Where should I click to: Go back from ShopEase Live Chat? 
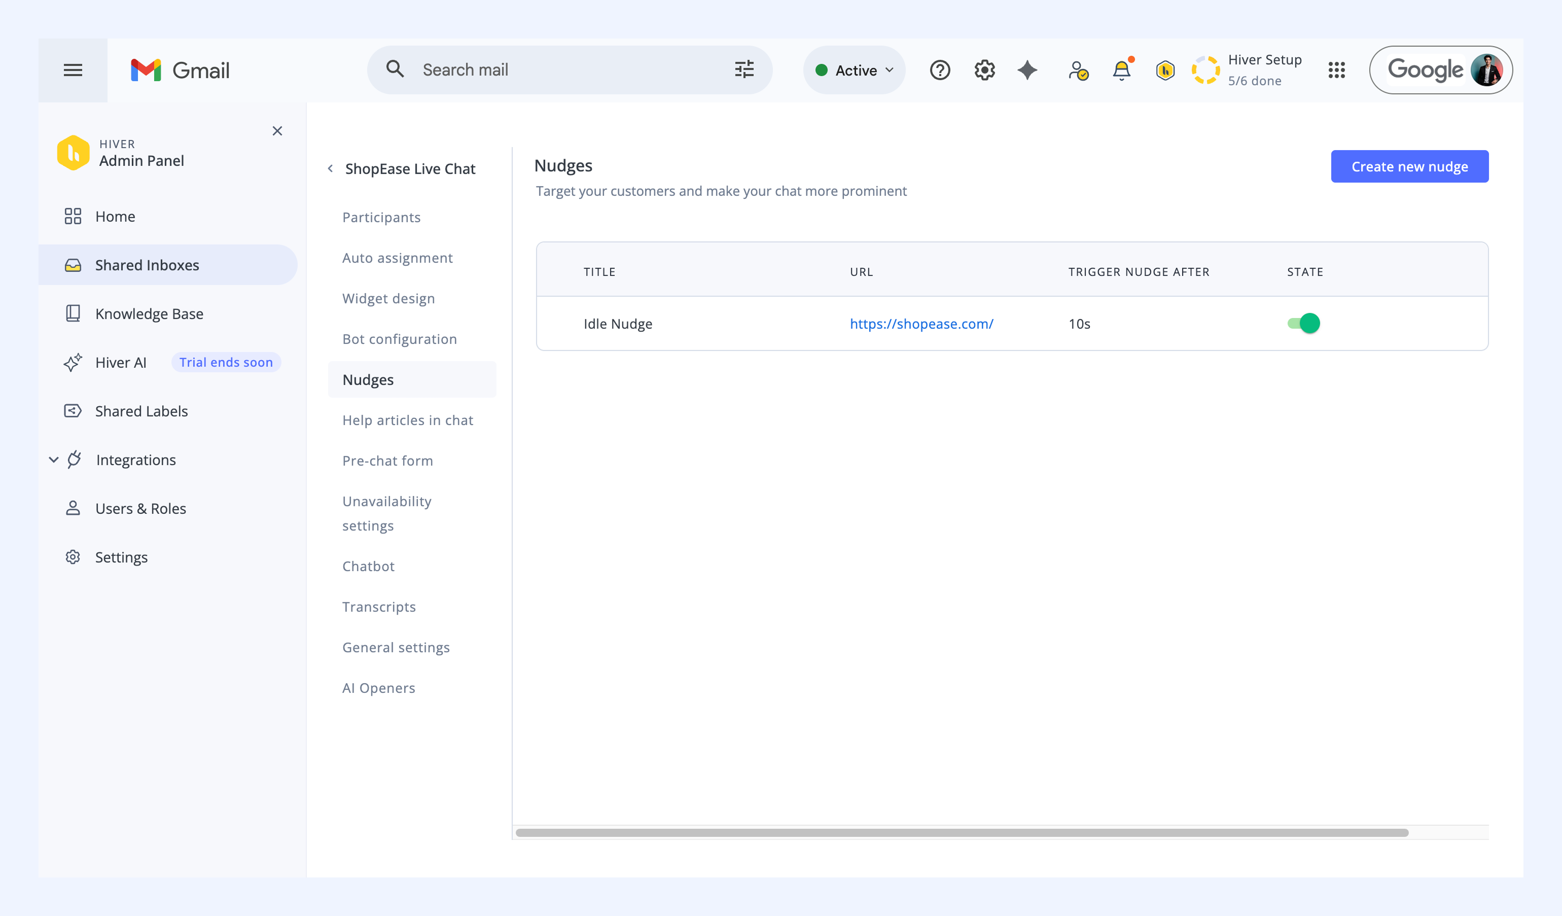click(330, 168)
